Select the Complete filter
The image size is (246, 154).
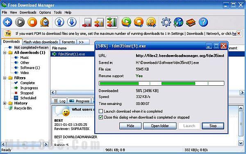[27, 83]
